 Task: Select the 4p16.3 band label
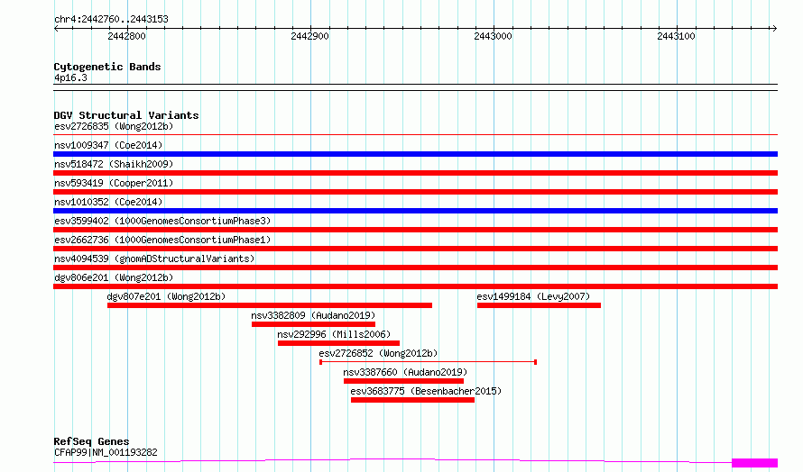pos(70,78)
